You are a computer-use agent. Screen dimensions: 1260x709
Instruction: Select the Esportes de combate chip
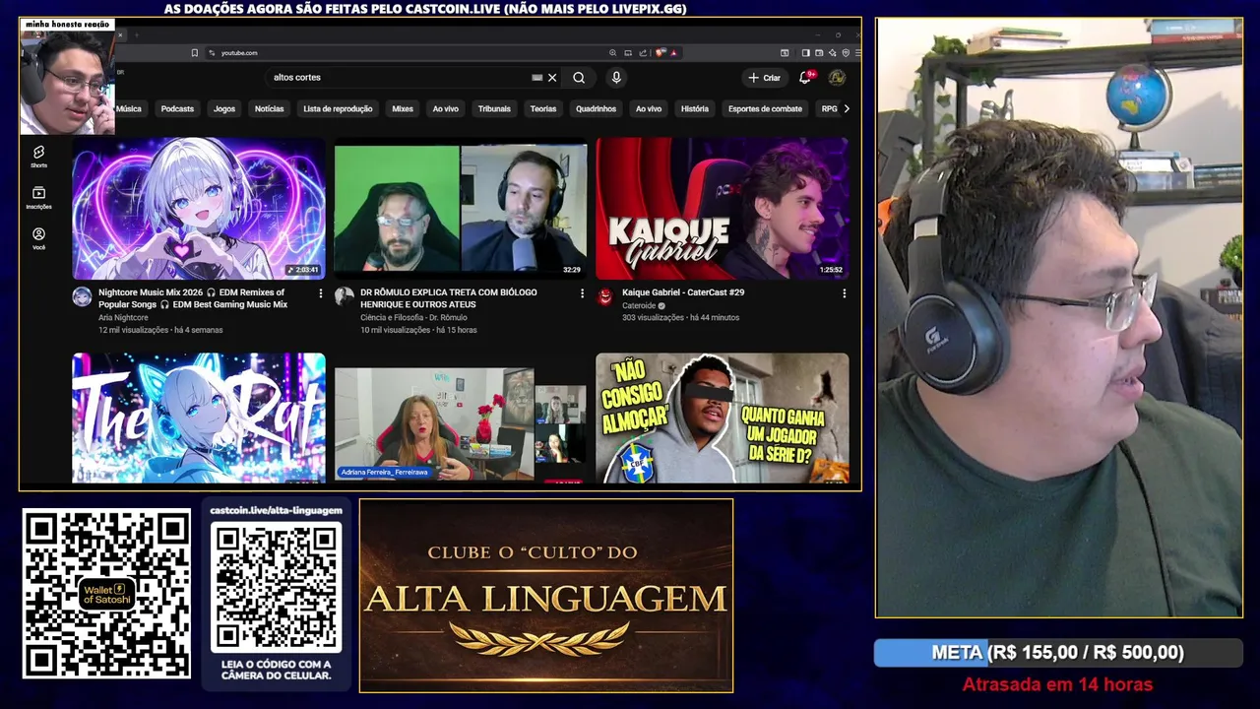(765, 109)
